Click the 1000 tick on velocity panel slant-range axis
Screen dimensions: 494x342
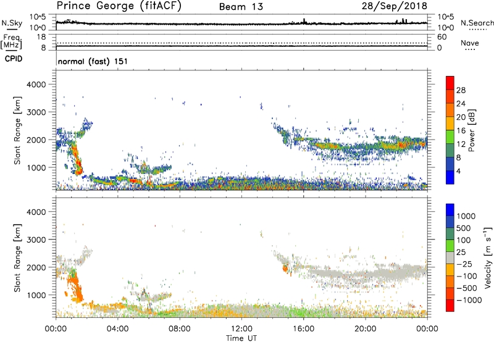point(36,295)
